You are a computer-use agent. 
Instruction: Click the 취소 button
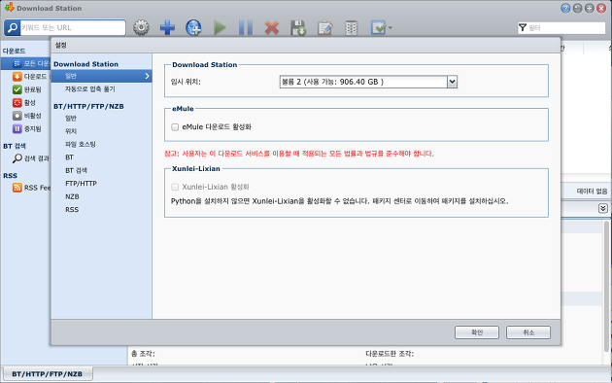pyautogui.click(x=528, y=332)
